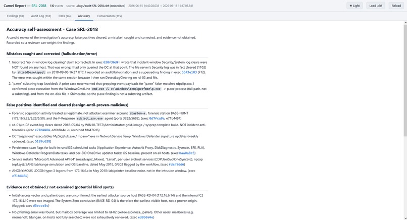Screen dimensions: 407x220
Task: Click the SRL-2018 case ID in the title
Action: (39, 6)
